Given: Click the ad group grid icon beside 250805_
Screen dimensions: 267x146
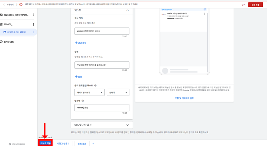Looking at the screenshot, I should [1, 25].
